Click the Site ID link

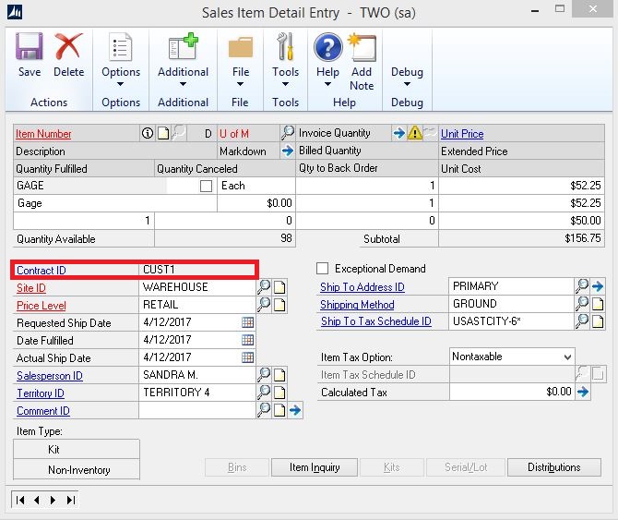(31, 288)
